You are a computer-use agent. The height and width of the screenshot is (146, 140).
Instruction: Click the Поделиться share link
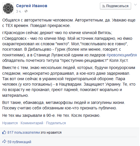[x=56, y=123]
